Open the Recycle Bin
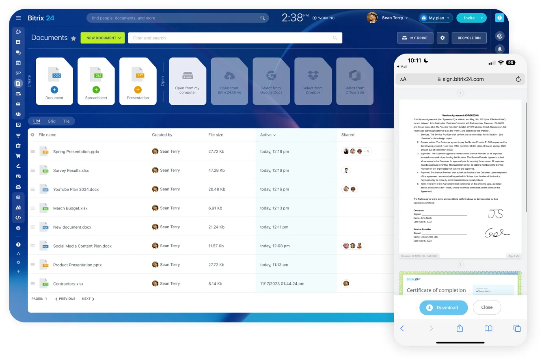Screen dimensions: 544x363 [x=469, y=38]
